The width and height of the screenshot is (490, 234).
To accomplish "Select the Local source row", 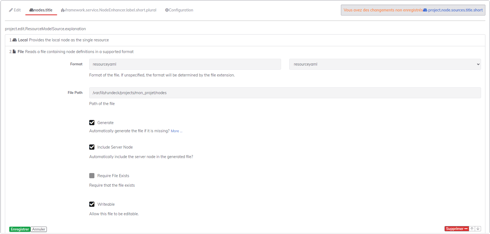I will pos(245,40).
